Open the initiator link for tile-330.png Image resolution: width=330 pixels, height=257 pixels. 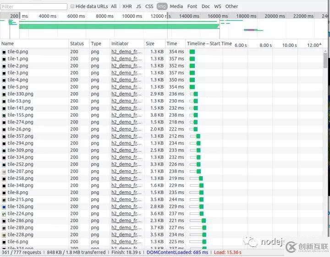126,94
